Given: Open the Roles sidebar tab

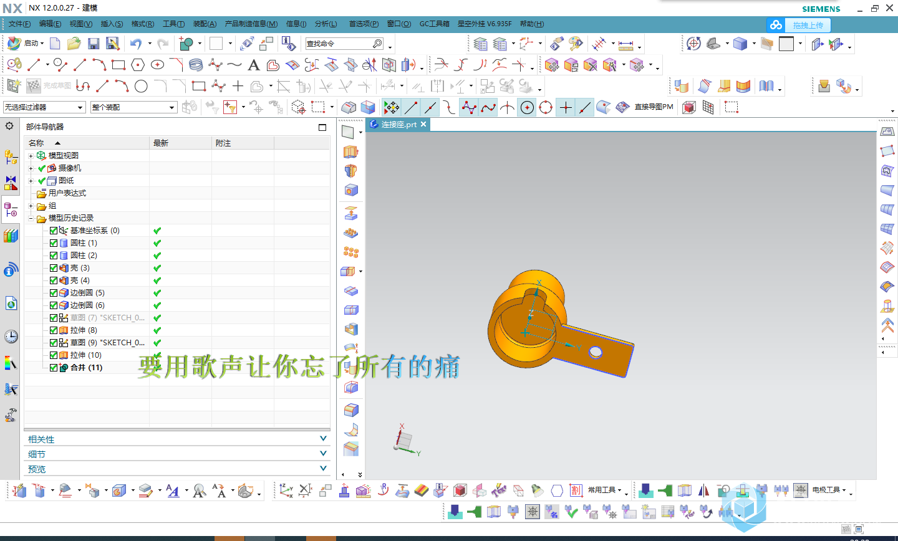Looking at the screenshot, I should click(11, 415).
